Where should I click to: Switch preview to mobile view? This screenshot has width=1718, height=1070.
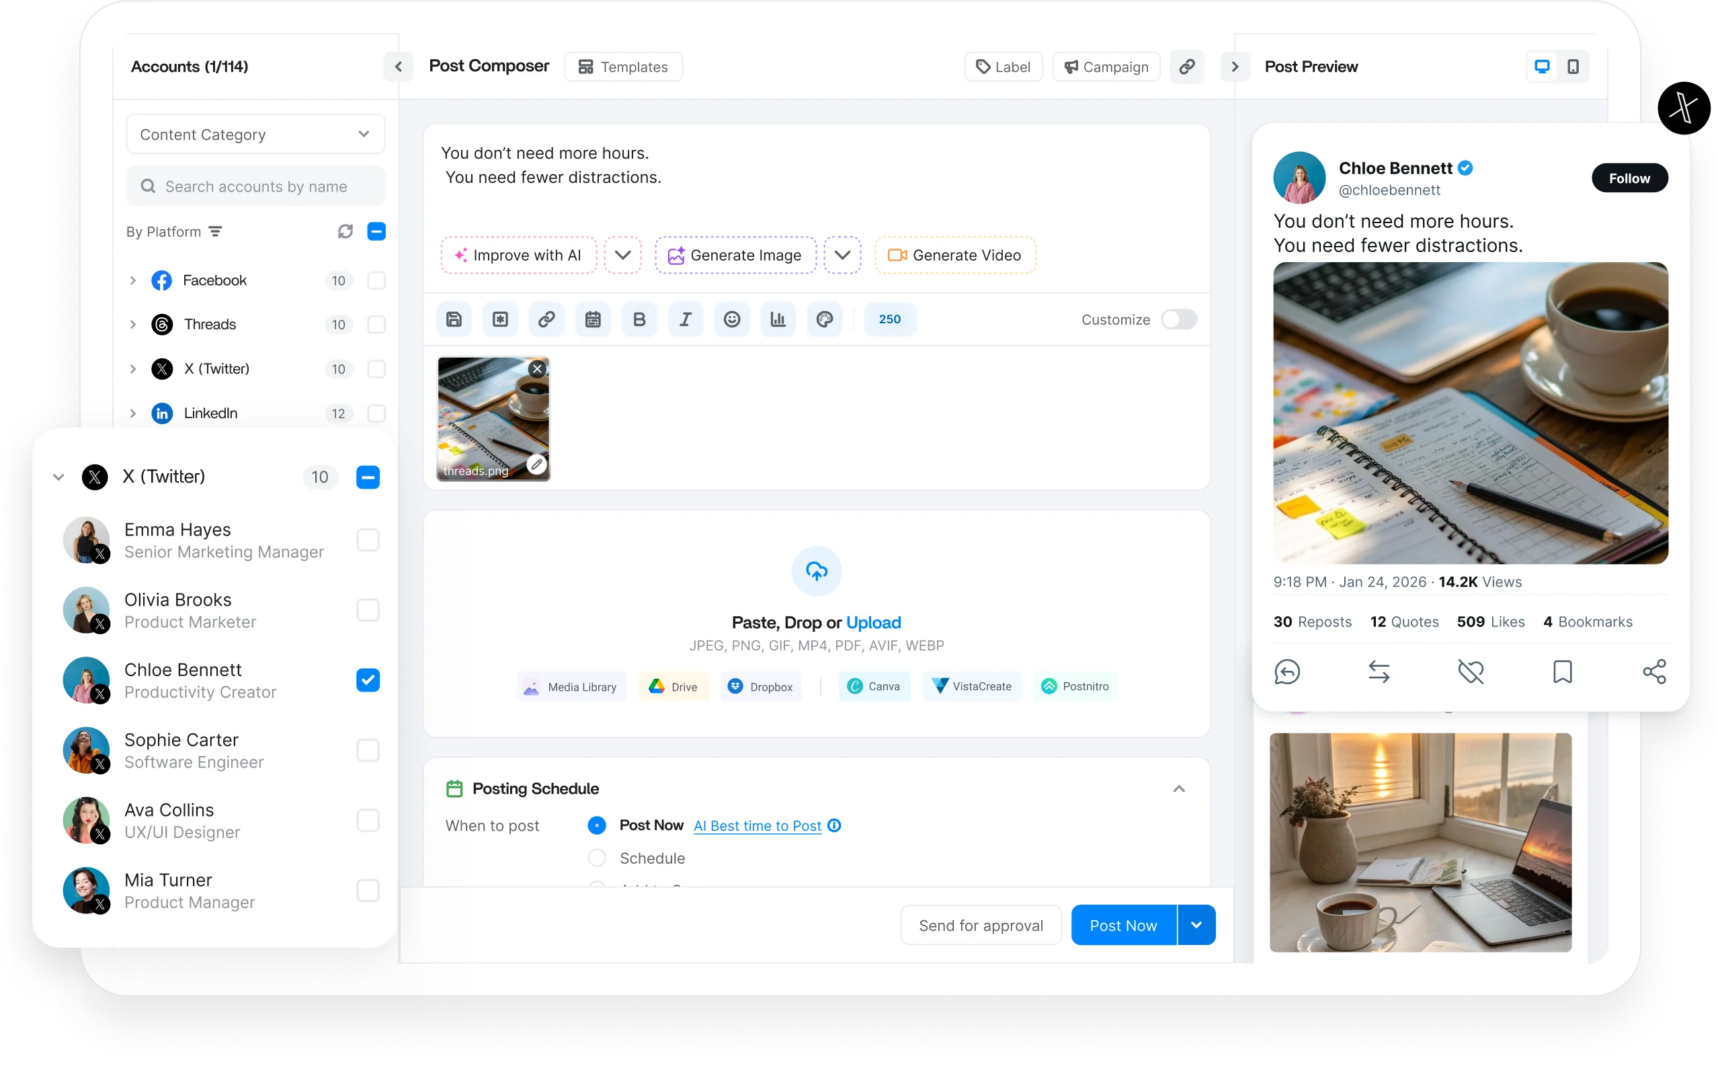[x=1573, y=67]
